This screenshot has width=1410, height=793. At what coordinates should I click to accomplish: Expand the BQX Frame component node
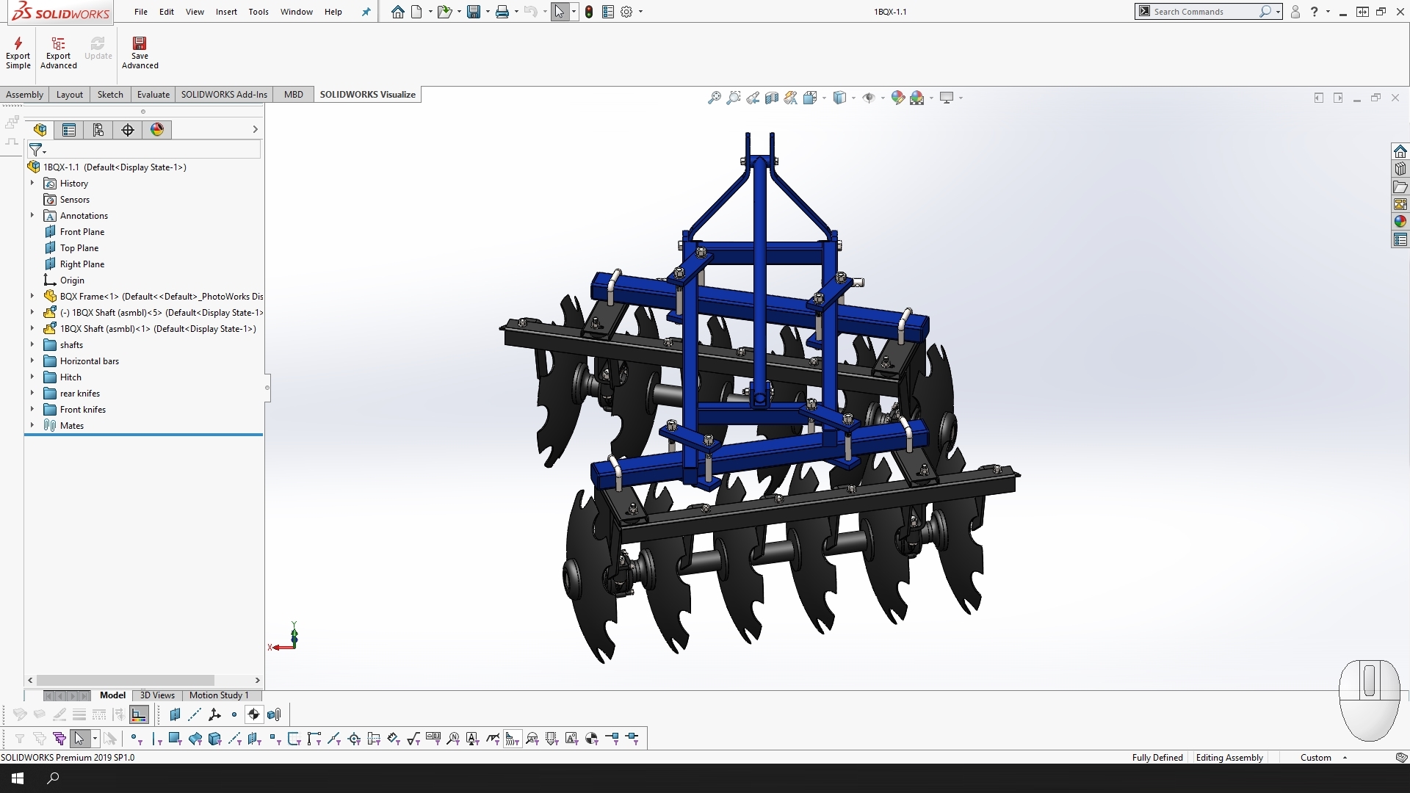pyautogui.click(x=32, y=297)
